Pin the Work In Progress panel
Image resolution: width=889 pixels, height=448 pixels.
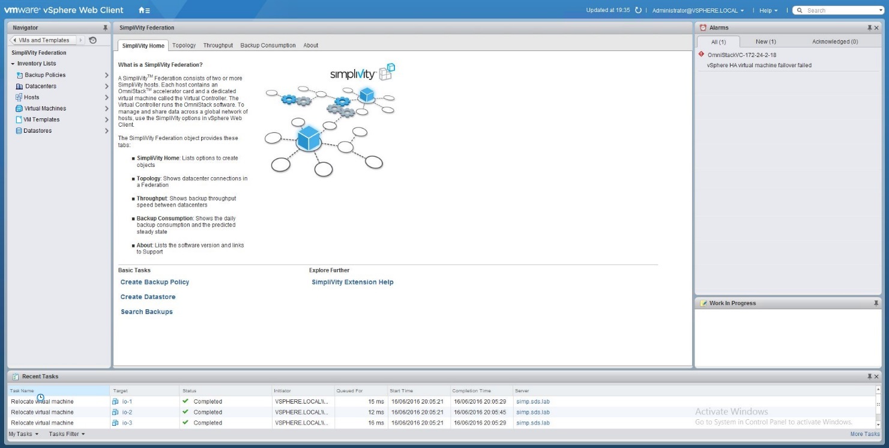[876, 303]
